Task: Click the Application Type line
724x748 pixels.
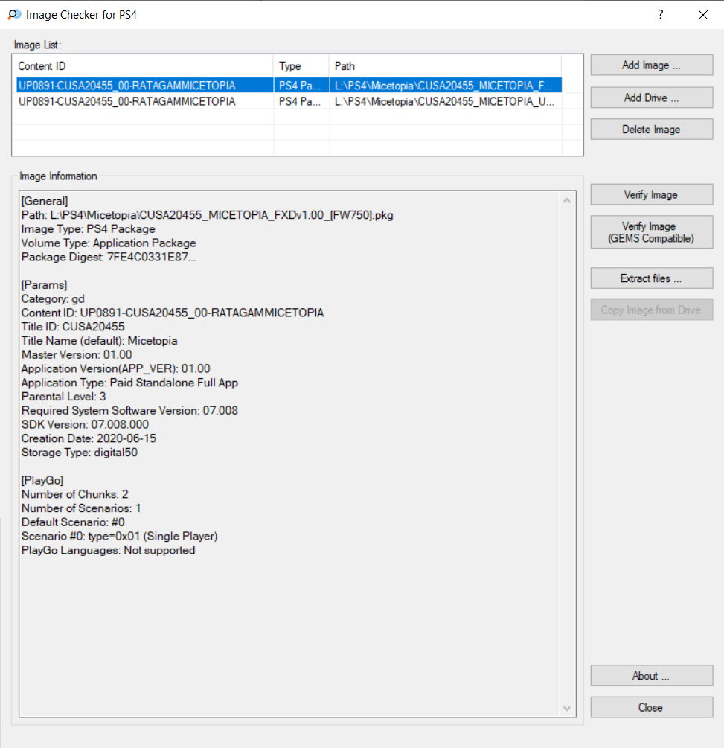Action: click(x=129, y=383)
